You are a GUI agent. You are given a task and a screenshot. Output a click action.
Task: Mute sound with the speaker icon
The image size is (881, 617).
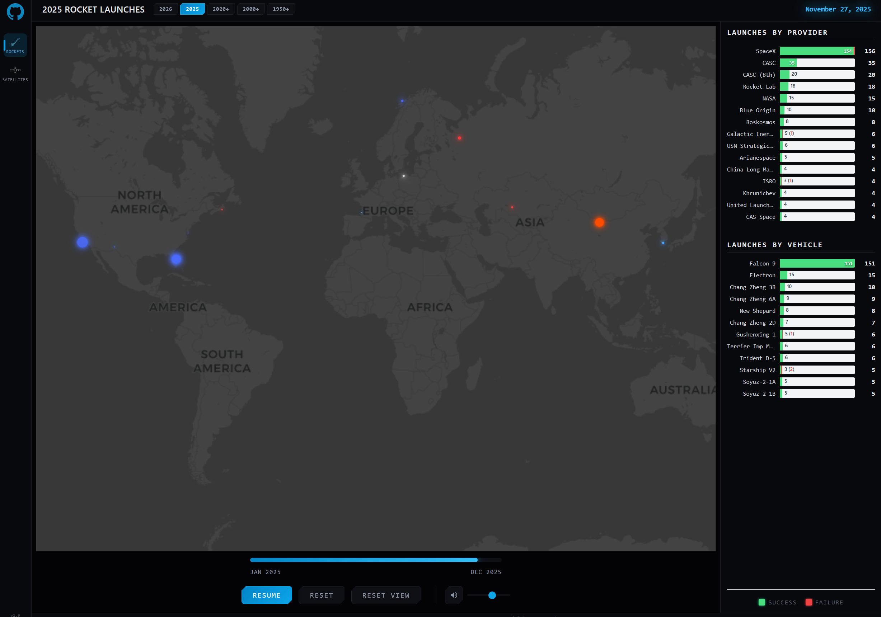coord(454,595)
